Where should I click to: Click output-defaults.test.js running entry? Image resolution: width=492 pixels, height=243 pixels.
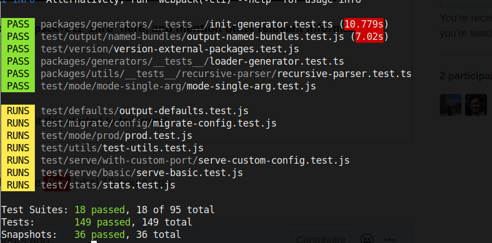point(145,111)
